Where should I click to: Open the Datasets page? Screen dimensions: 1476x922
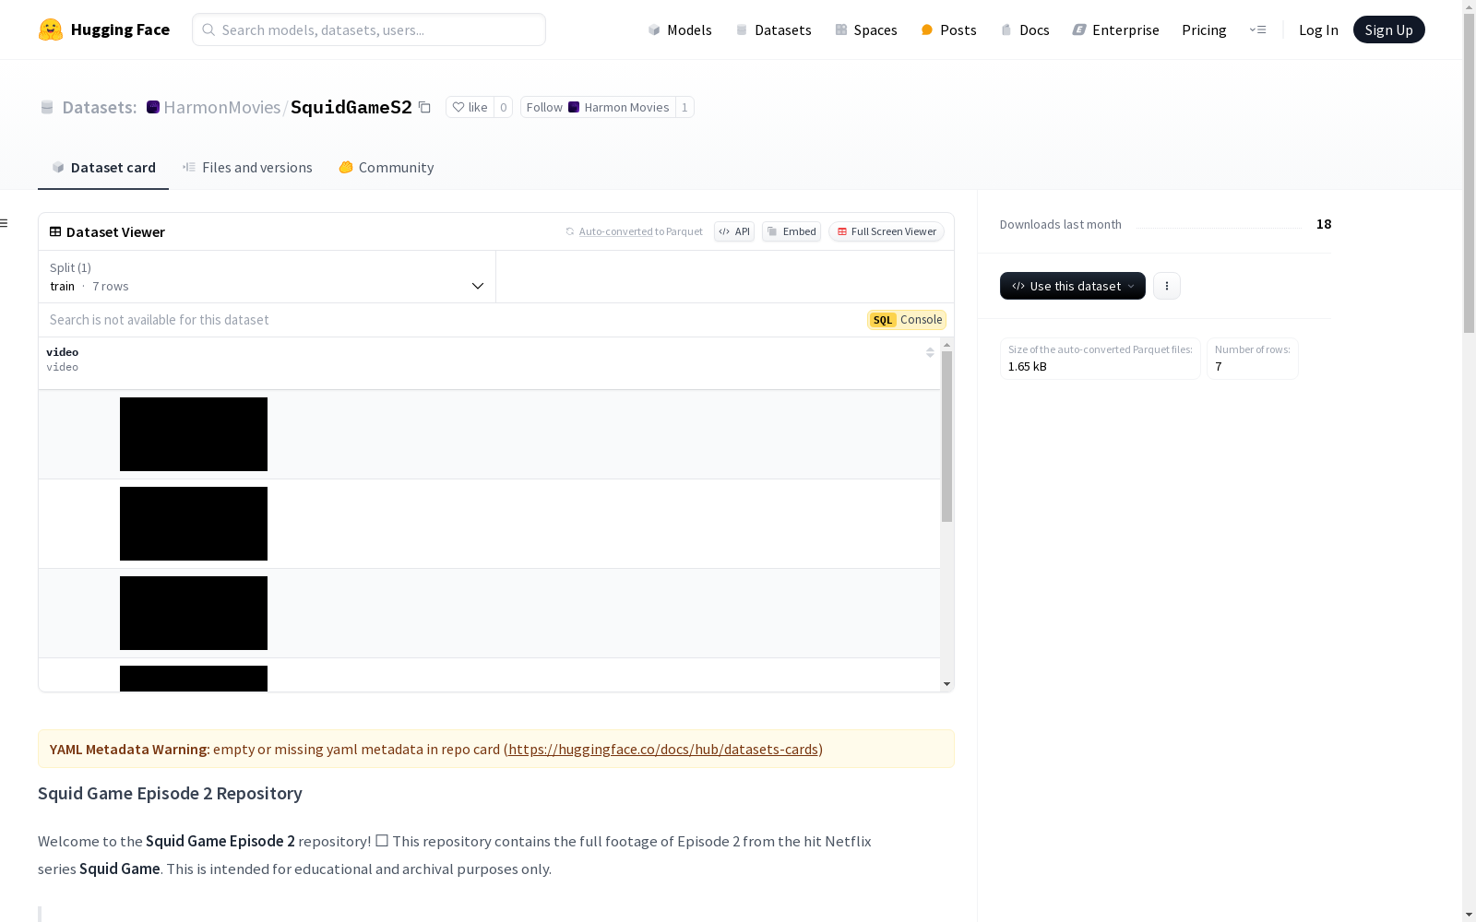(773, 30)
